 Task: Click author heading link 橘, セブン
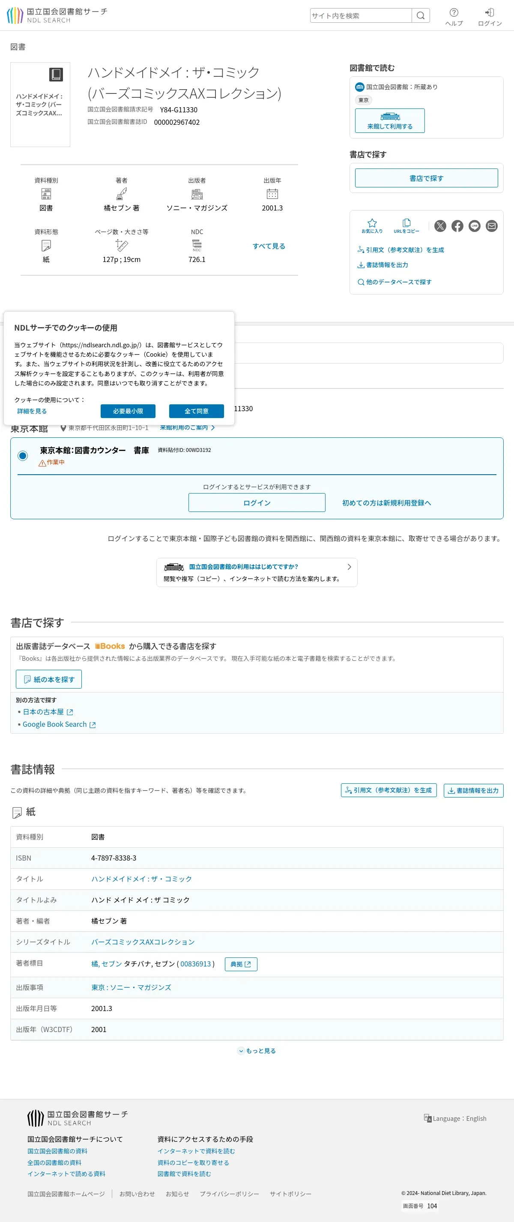tap(107, 963)
